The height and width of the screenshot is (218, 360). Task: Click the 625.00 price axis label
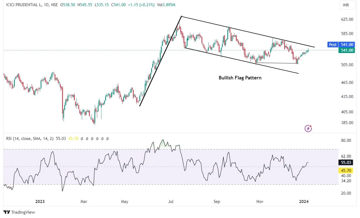pyautogui.click(x=347, y=19)
